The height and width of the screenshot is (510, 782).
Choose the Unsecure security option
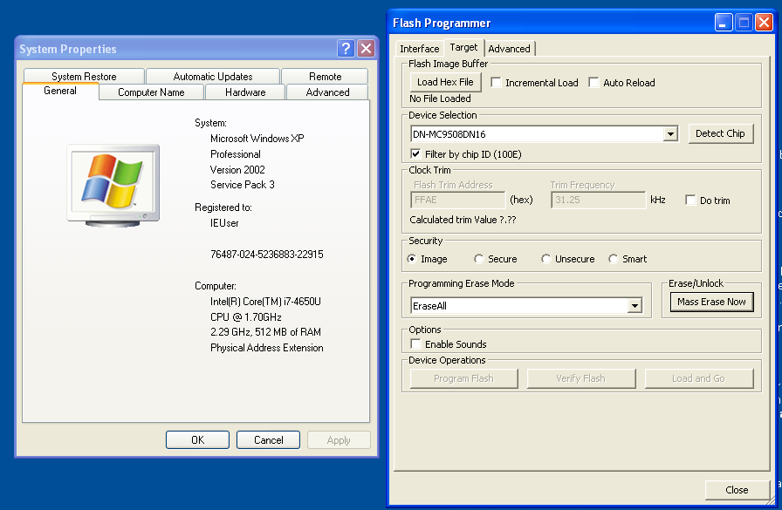coord(546,258)
